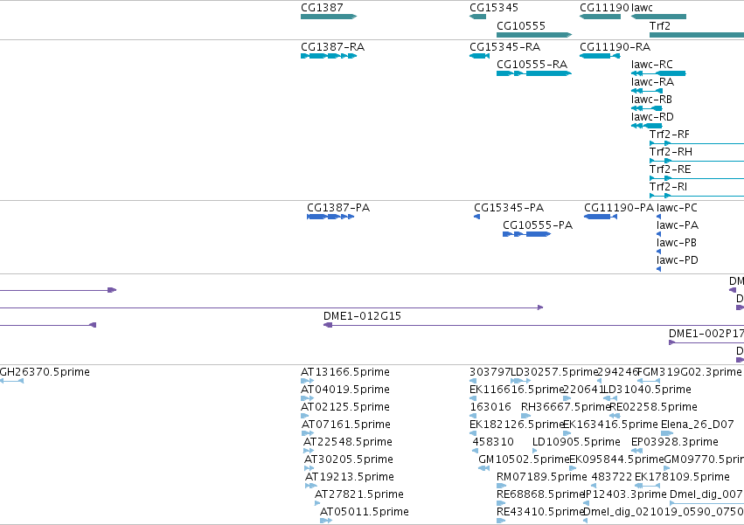Select the 303797 EST feature
This screenshot has width=744, height=525.
[473, 381]
